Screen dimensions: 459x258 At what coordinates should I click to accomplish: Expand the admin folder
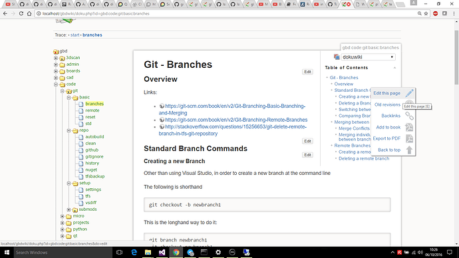tap(56, 64)
